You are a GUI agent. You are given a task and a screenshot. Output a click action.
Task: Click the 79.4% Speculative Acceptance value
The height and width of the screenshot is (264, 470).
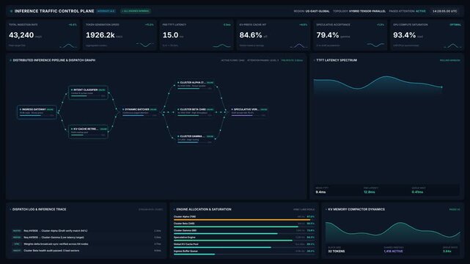click(328, 35)
